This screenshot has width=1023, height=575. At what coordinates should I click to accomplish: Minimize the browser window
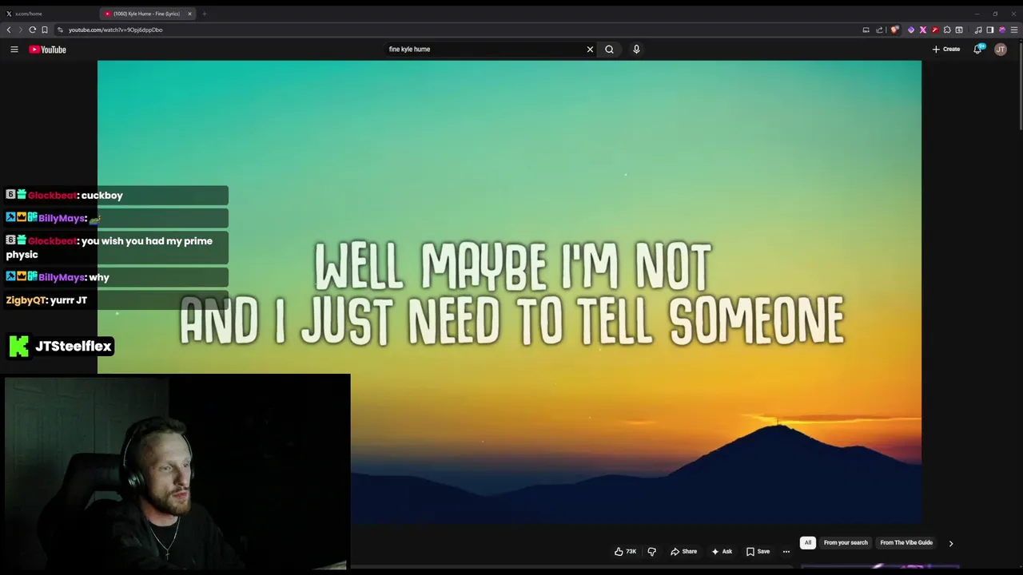pyautogui.click(x=977, y=14)
